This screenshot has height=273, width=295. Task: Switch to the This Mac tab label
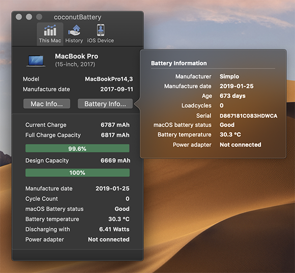[50, 41]
